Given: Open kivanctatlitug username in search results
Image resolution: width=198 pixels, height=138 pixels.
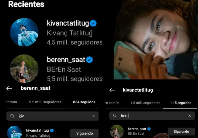Looking at the screenshot, I should (38, 131).
